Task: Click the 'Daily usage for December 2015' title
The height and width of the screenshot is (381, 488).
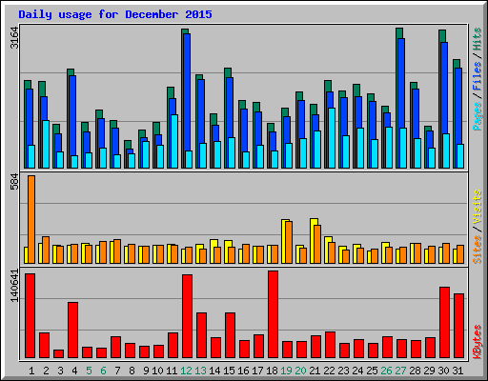Action: tap(115, 14)
